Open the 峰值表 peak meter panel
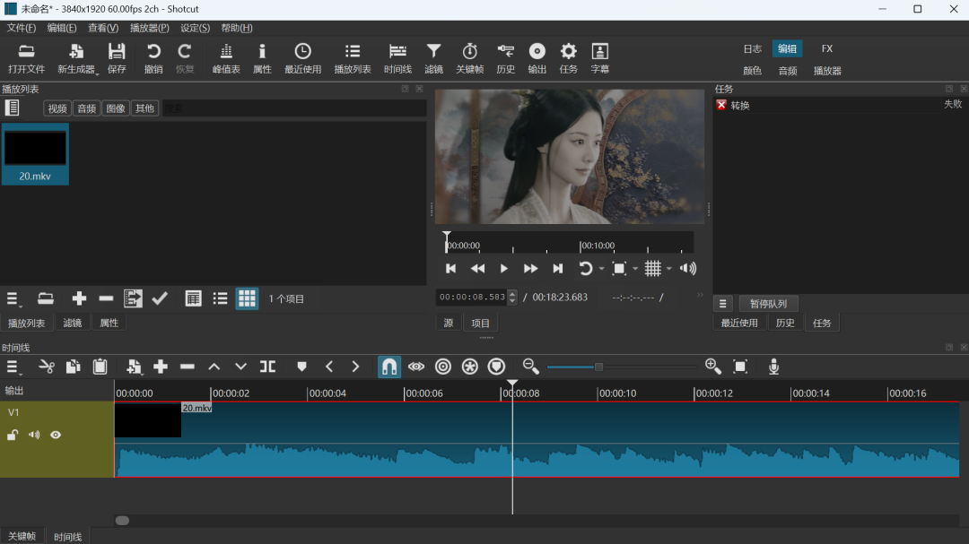 click(226, 58)
